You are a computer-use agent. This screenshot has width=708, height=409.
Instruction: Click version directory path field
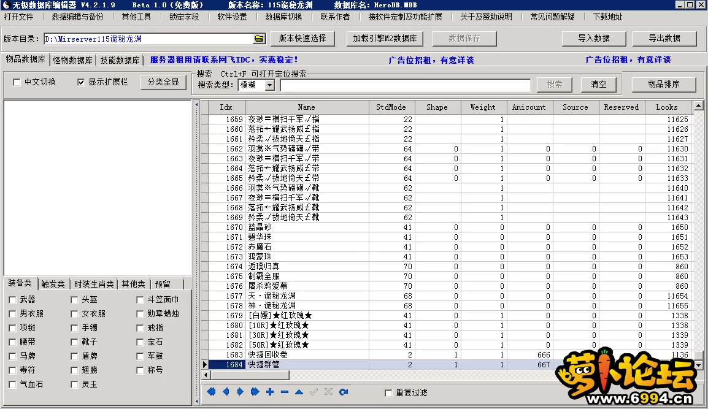point(148,39)
